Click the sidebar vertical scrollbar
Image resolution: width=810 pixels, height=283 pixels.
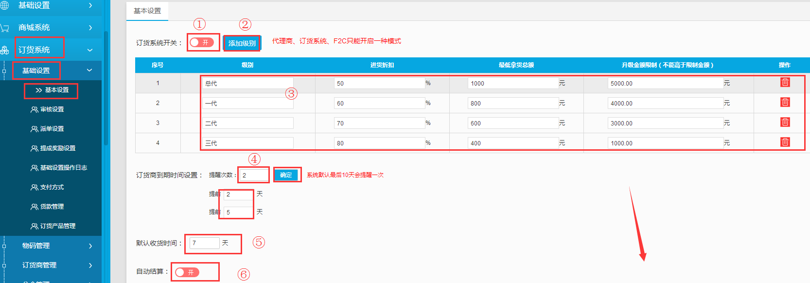pos(106,88)
